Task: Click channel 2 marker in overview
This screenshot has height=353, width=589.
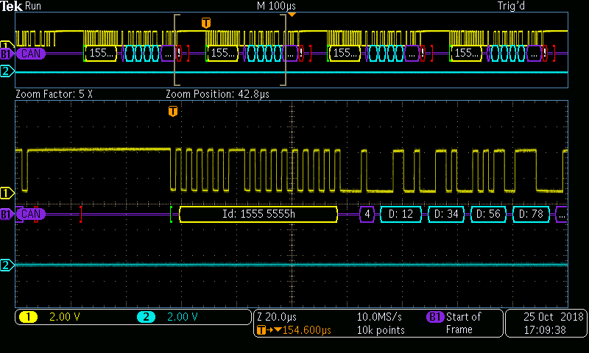Action: click(x=7, y=71)
